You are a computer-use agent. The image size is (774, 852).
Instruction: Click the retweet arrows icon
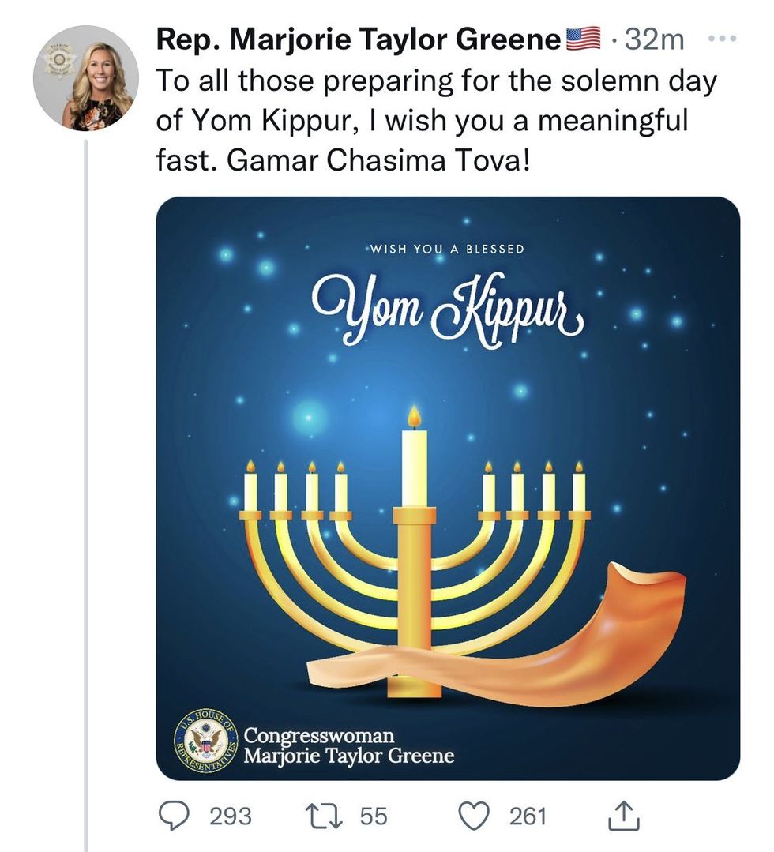[324, 816]
